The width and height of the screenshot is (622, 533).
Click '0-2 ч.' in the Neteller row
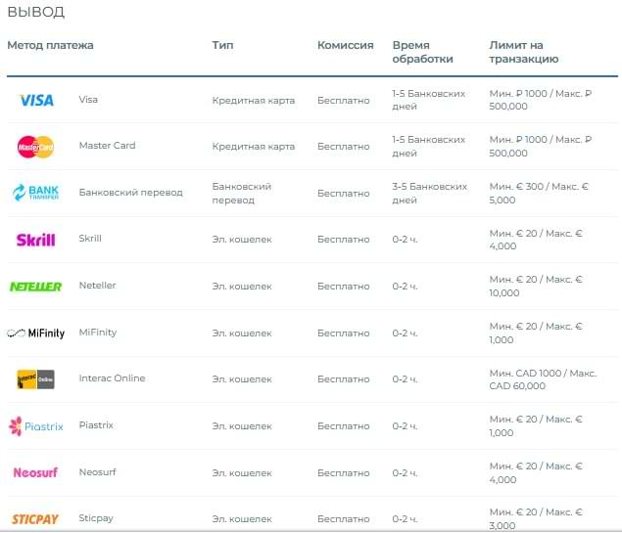(x=405, y=287)
